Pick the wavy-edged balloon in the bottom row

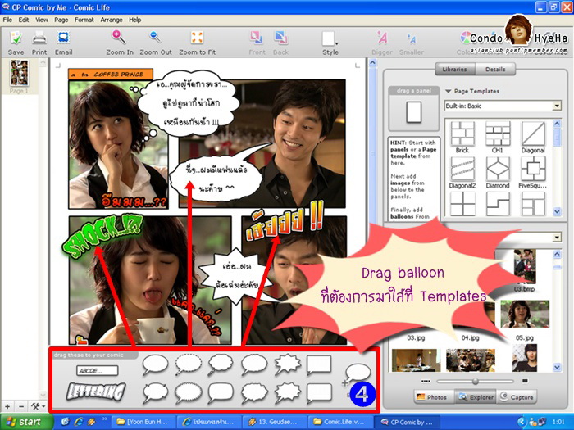tap(254, 392)
